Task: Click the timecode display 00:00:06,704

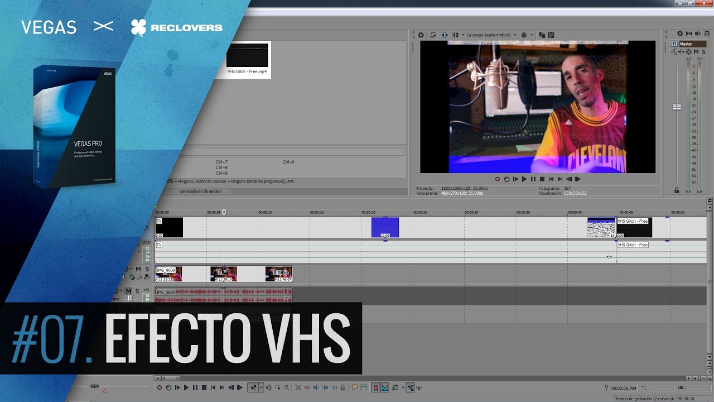Action: 624,387
